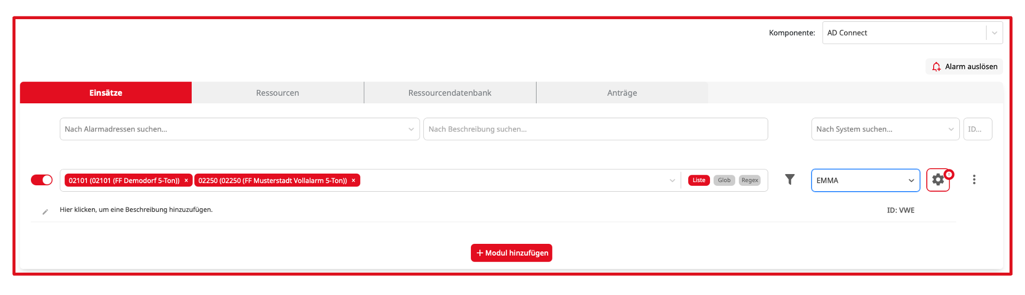1025x295 pixels.
Task: Click the red notification badge on gear
Action: tap(949, 174)
